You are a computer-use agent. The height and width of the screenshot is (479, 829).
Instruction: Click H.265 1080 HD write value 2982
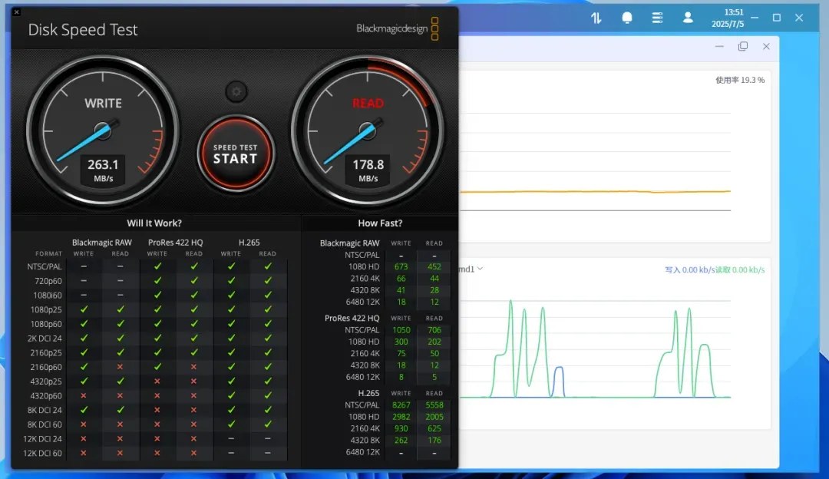click(401, 417)
